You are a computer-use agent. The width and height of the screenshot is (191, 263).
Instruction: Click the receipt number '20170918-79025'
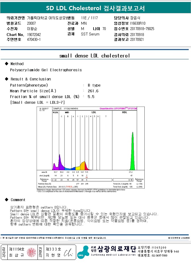click(x=142, y=29)
